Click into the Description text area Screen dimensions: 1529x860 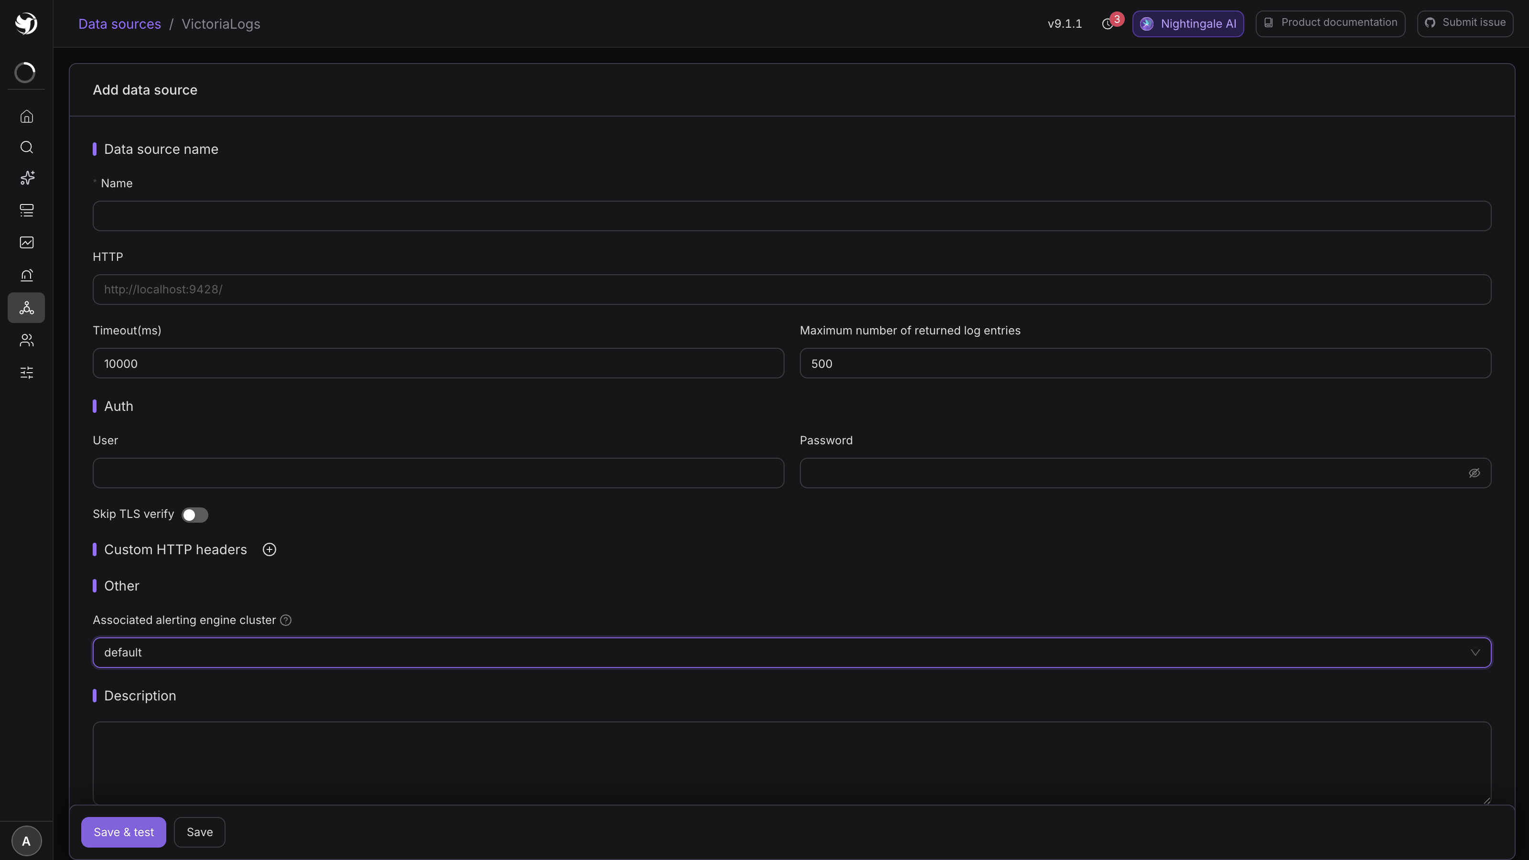(792, 763)
